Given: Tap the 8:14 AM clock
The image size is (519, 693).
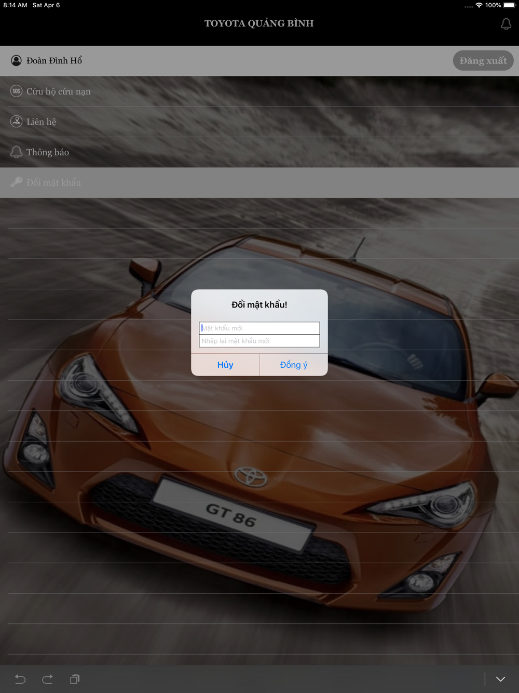Looking at the screenshot, I should pyautogui.click(x=15, y=5).
